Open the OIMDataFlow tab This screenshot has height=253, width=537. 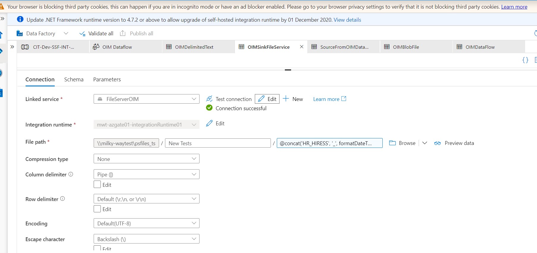click(489, 47)
